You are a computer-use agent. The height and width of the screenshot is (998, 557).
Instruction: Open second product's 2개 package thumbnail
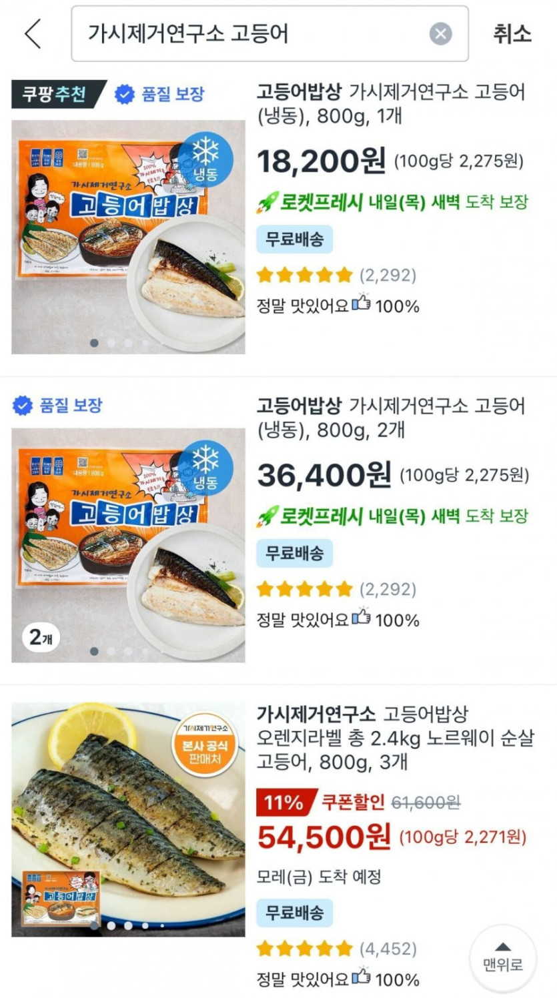(128, 545)
